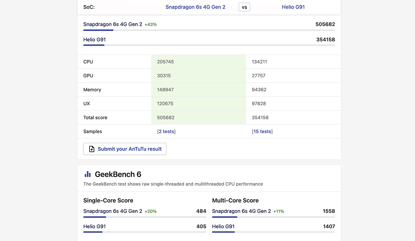This screenshot has height=241, width=415.
Task: Click the Total score row label
Action: pyautogui.click(x=95, y=118)
